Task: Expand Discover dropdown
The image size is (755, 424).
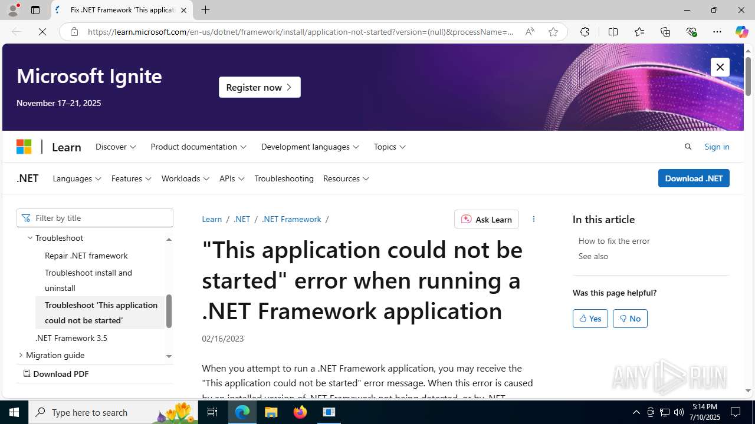Action: point(116,147)
